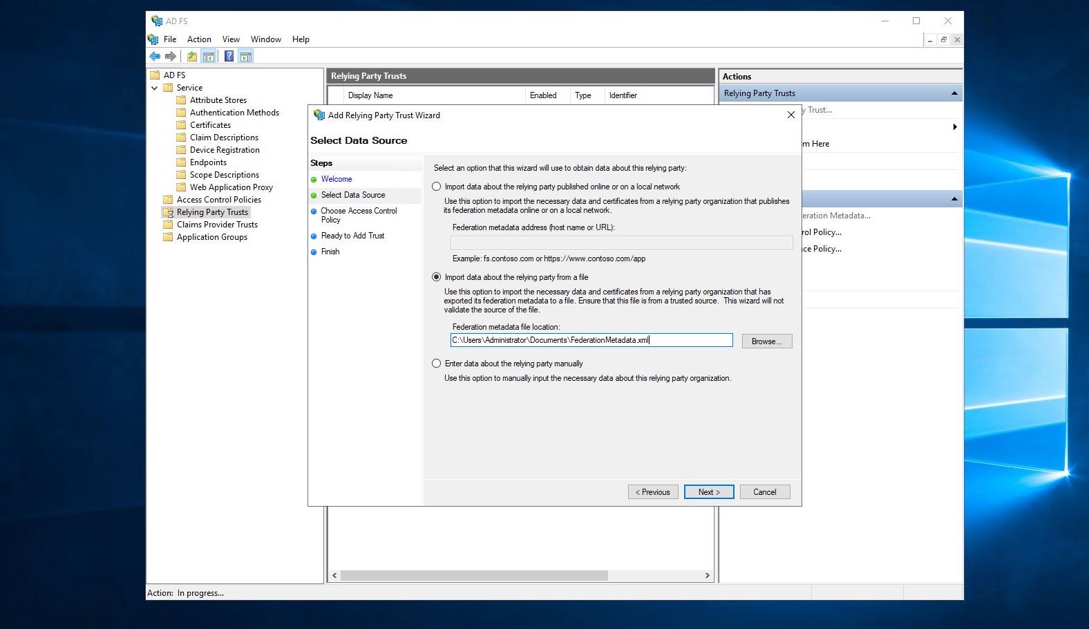Viewport: 1089px width, 629px height.
Task: Click the Relying Party Trusts center pane header
Action: pos(520,76)
